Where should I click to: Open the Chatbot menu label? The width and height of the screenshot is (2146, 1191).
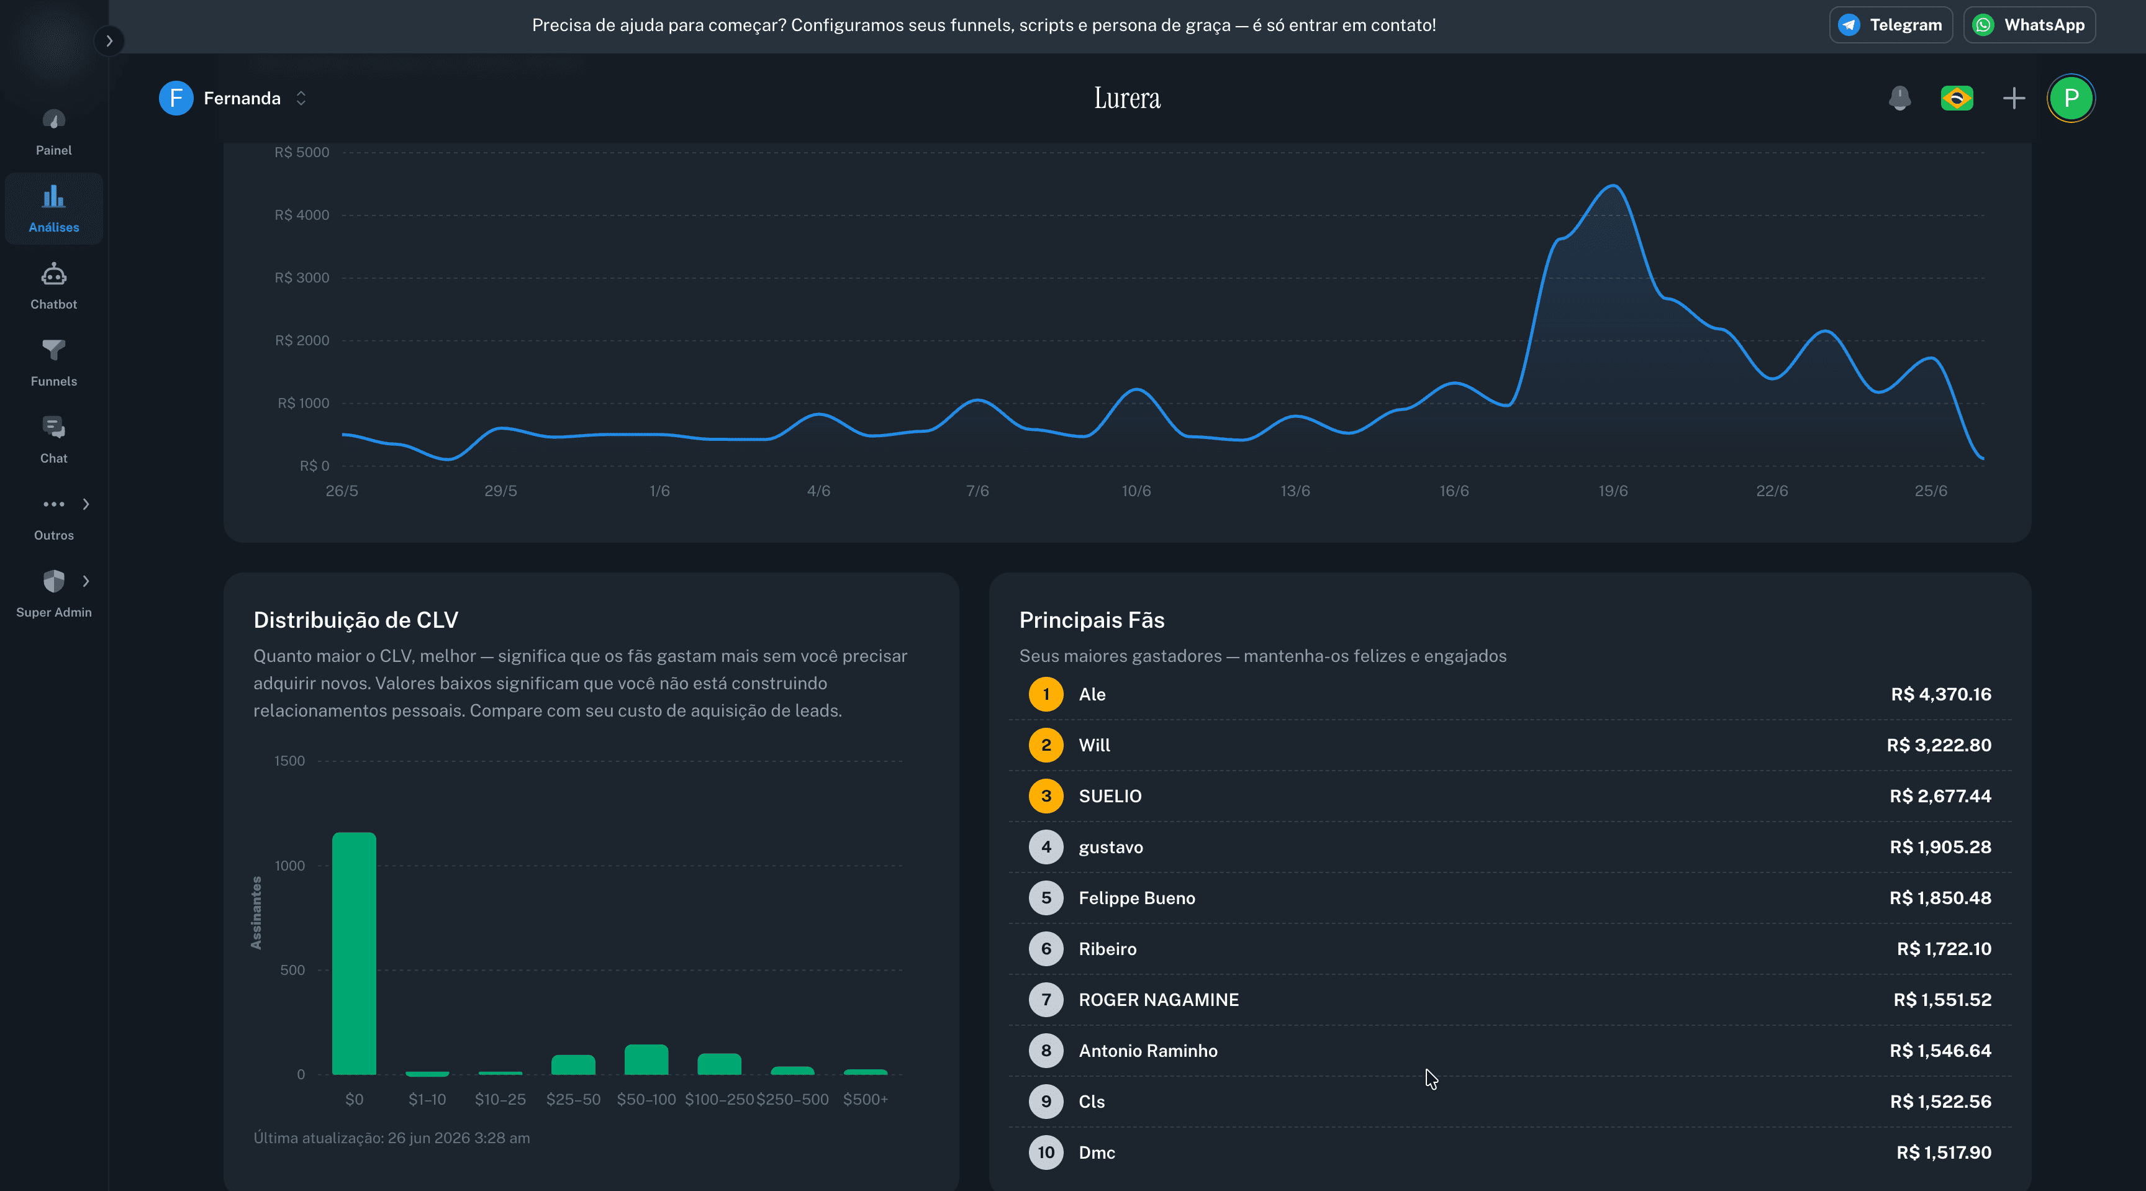click(53, 305)
